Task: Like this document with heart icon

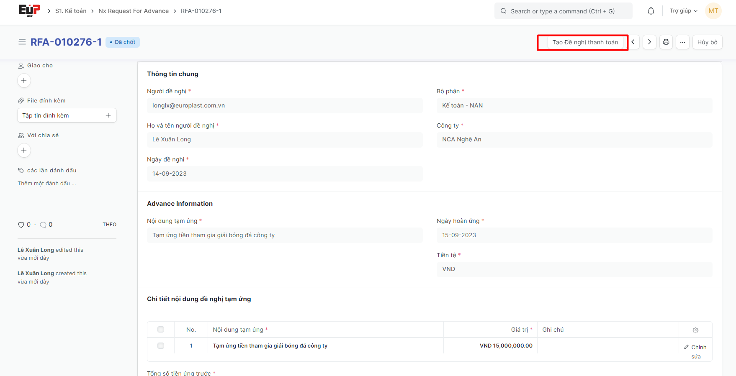Action: coord(21,225)
